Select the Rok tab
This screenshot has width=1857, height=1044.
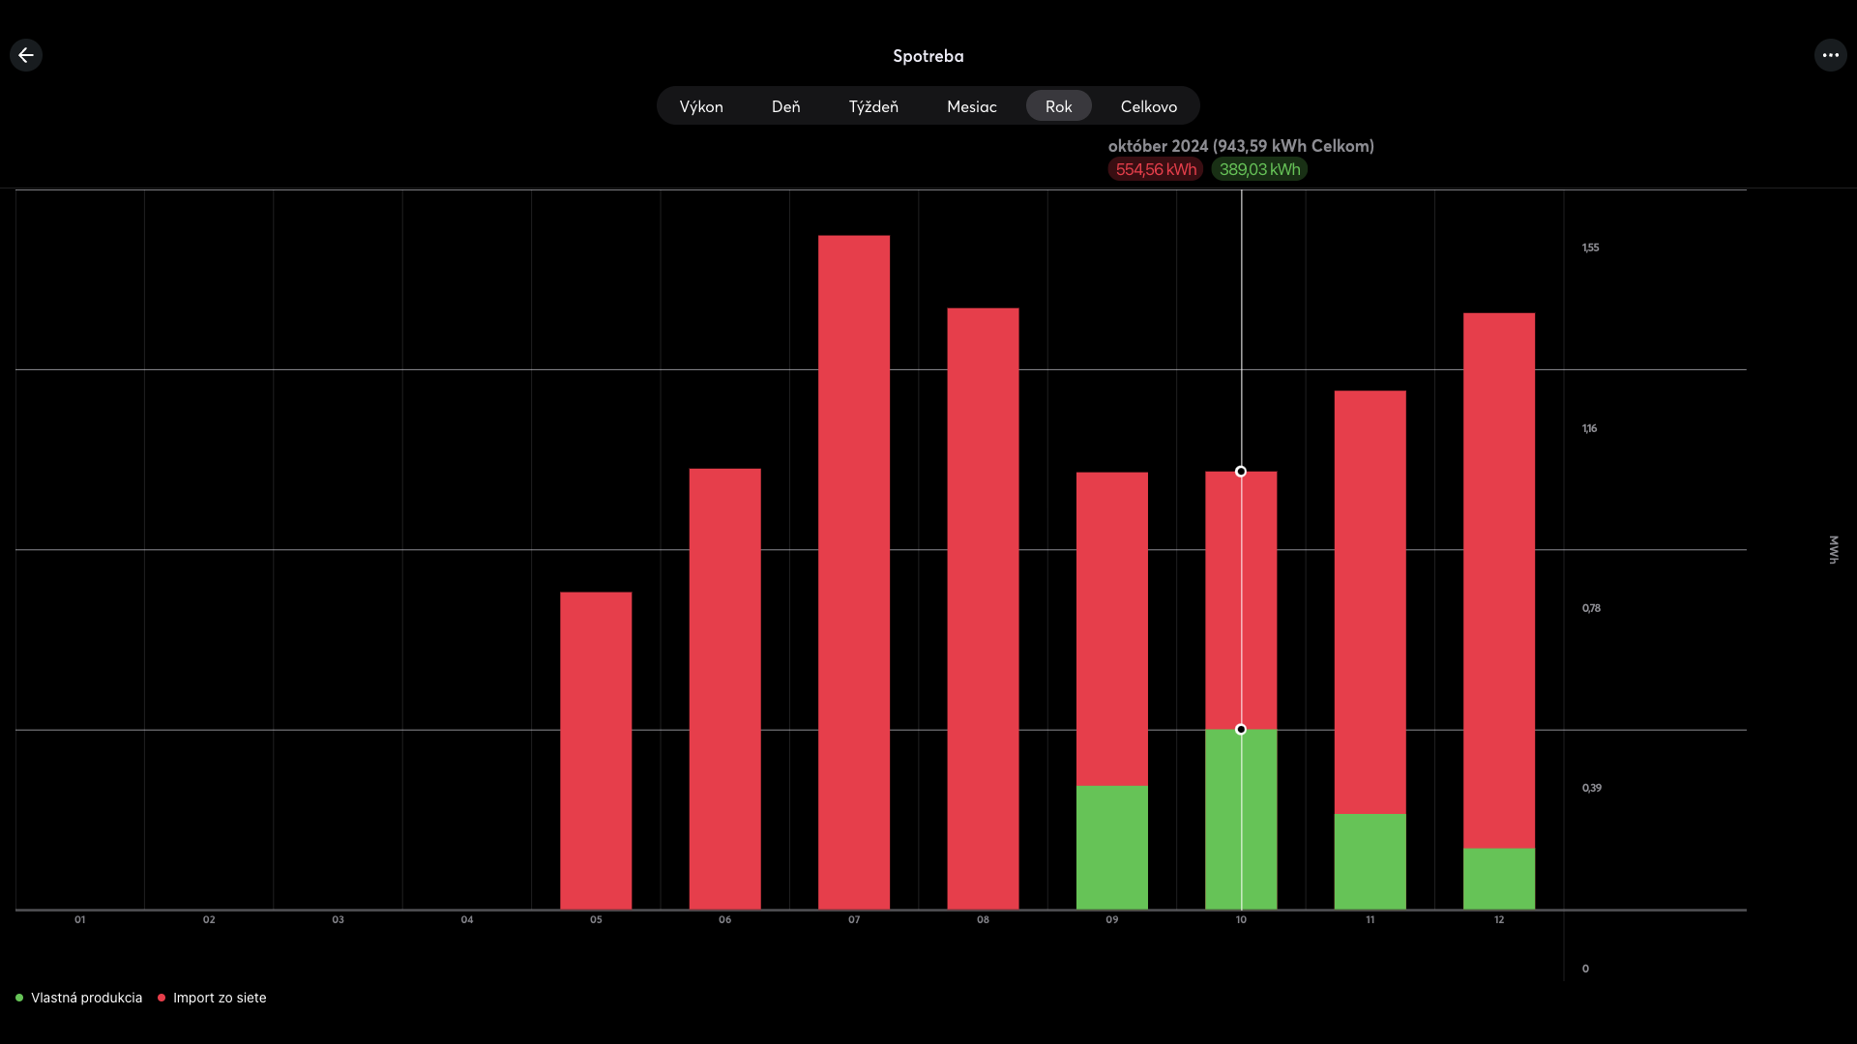1058,106
